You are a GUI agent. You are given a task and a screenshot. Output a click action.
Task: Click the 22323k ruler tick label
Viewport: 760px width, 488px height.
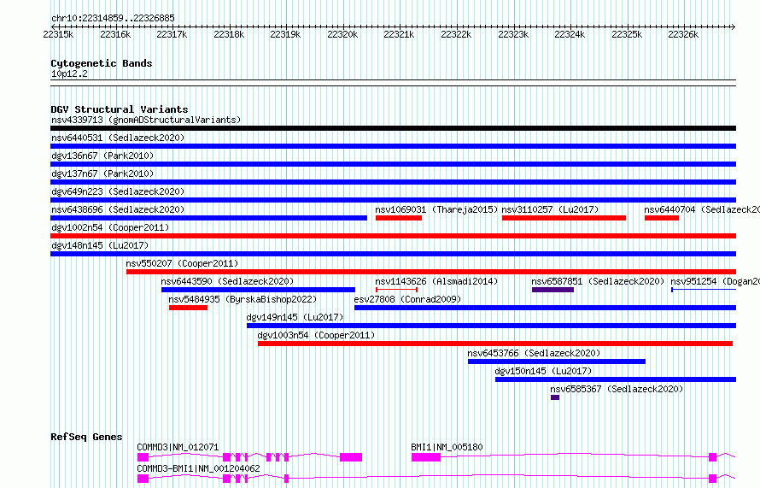pyautogui.click(x=513, y=34)
